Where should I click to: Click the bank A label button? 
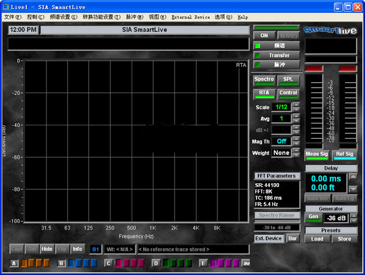tap(14, 263)
